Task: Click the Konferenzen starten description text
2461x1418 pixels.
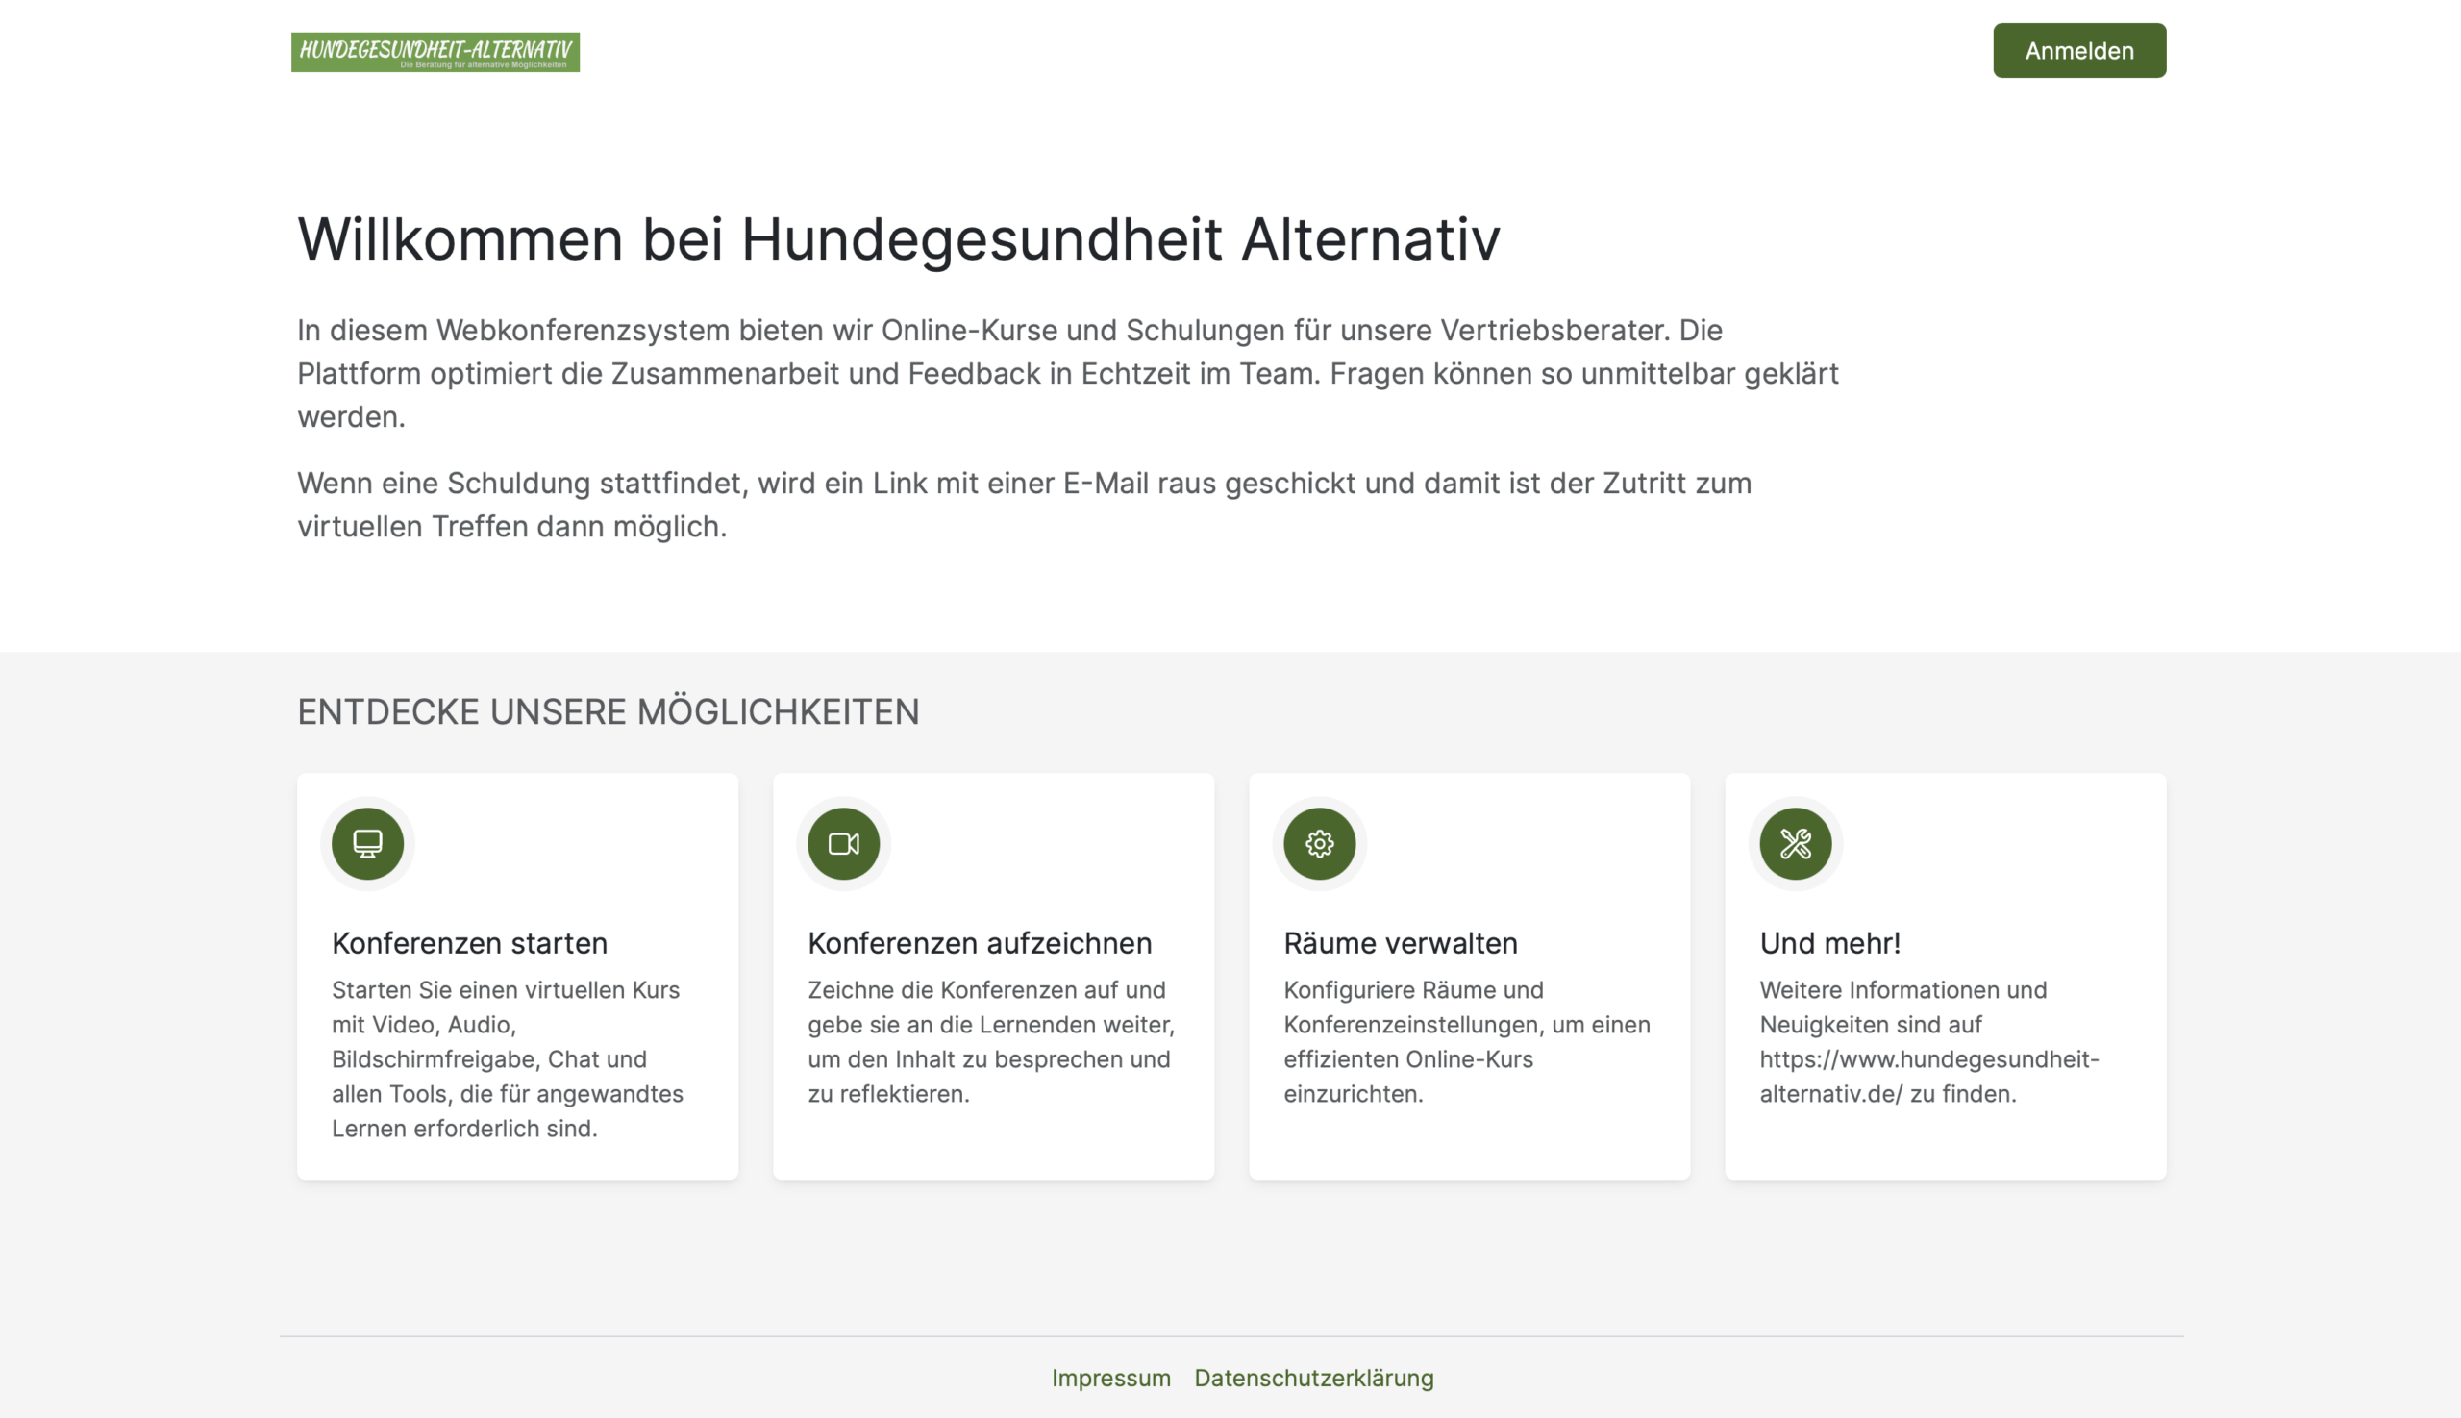Action: [x=507, y=1059]
